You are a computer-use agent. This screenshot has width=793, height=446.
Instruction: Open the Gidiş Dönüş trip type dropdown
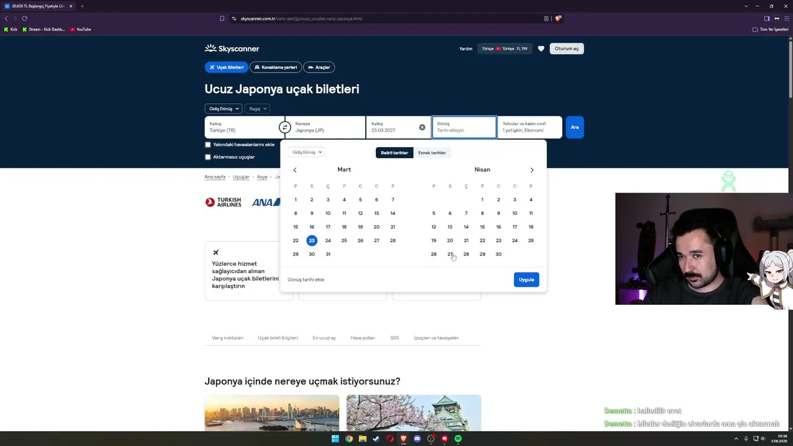pos(223,108)
